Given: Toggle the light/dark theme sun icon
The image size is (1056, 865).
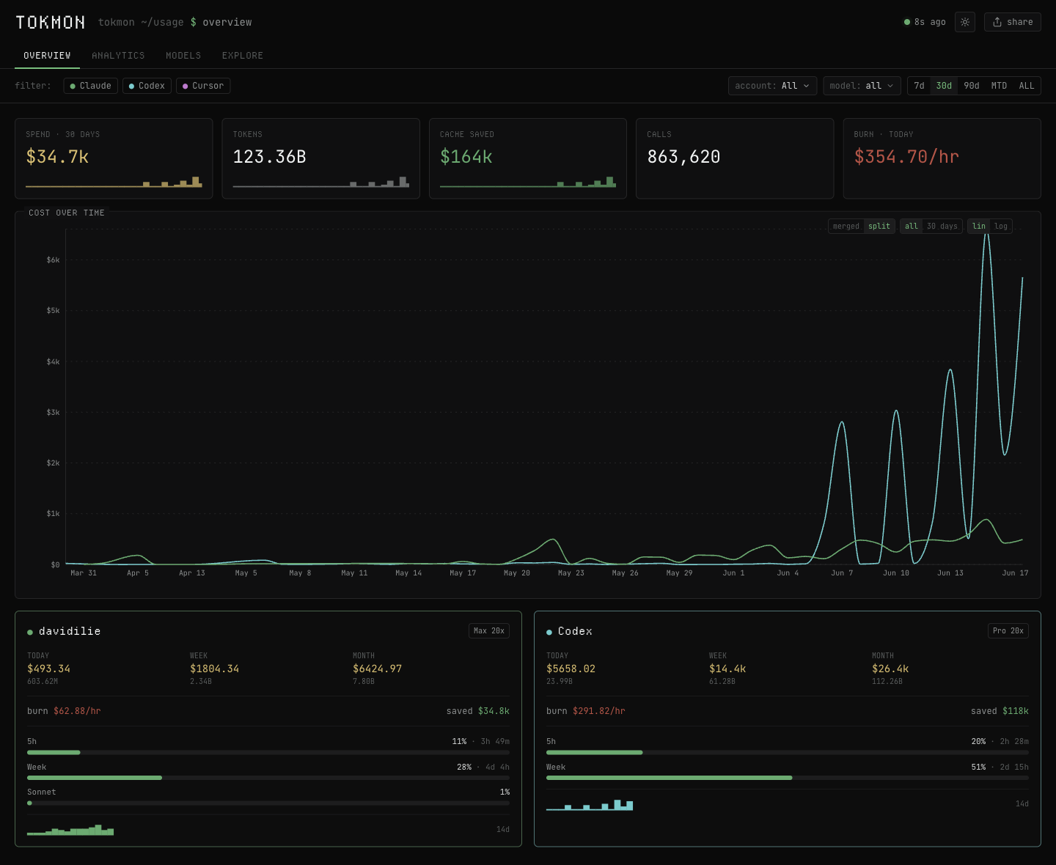Looking at the screenshot, I should click(965, 22).
